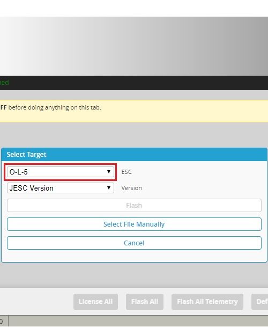
Task: Open the JESC Version dropdown
Action: click(x=61, y=188)
